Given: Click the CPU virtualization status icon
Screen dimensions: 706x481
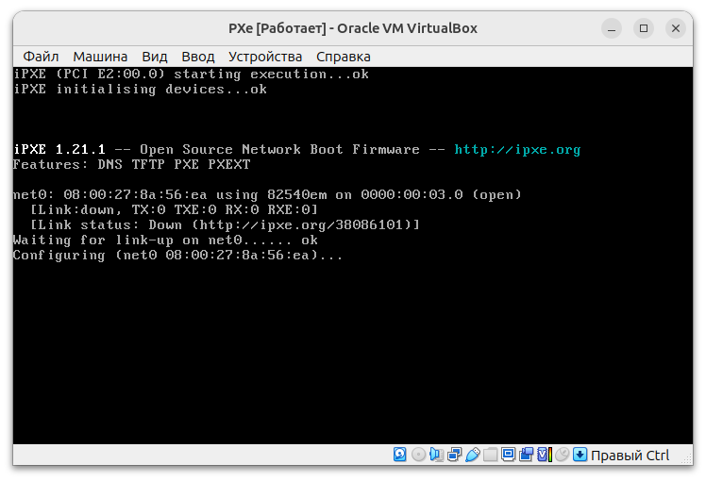Looking at the screenshot, I should [x=545, y=455].
